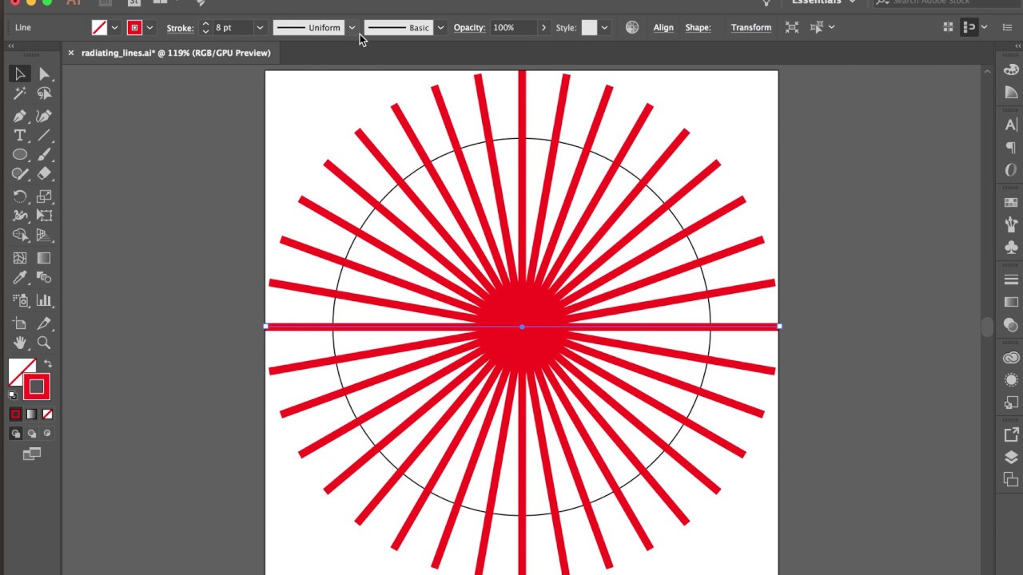
Task: Set paint mode to Gradient
Action: [x=31, y=414]
